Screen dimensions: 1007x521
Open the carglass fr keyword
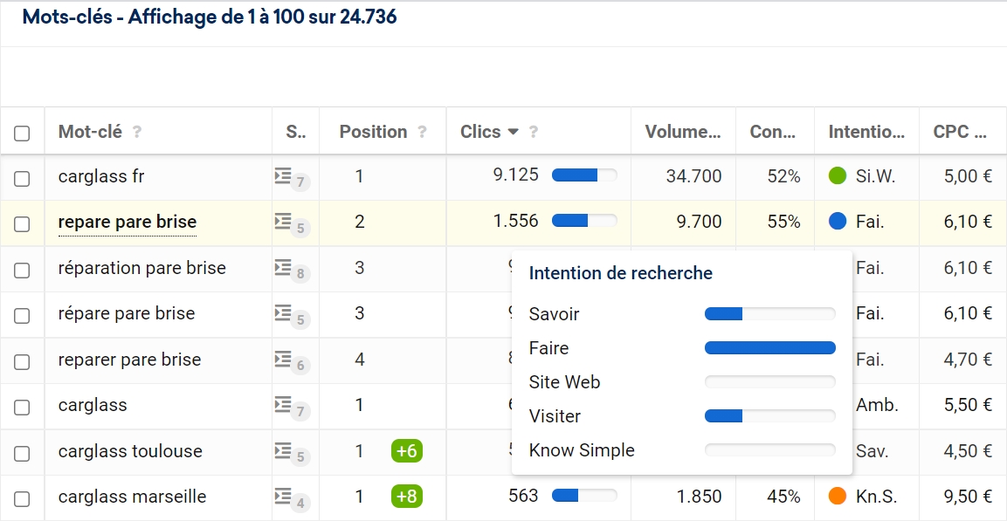coord(101,175)
